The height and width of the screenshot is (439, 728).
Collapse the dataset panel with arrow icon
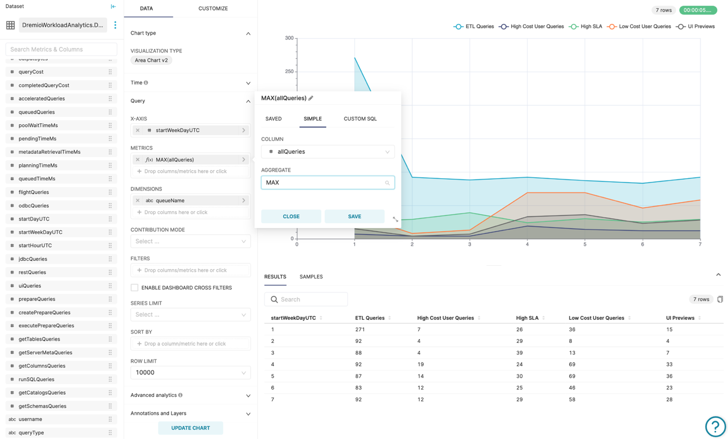tap(113, 7)
